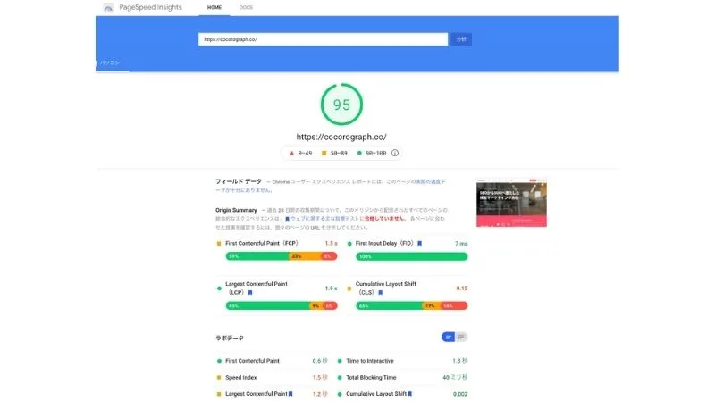Click the LCP value "1.9 s"
715x402 pixels.
(331, 288)
